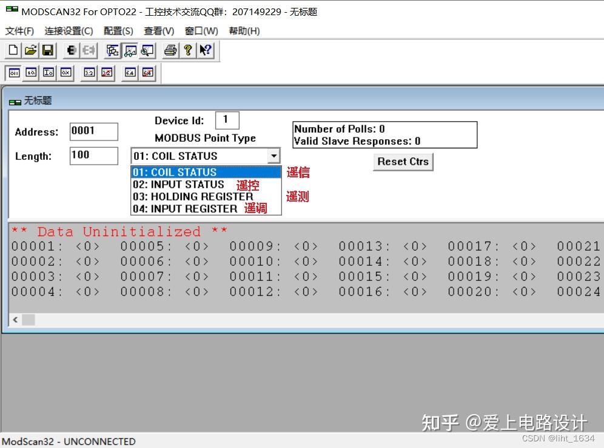Click the 无标题 child window title bar
Screen dimensions: 604x448
point(304,100)
